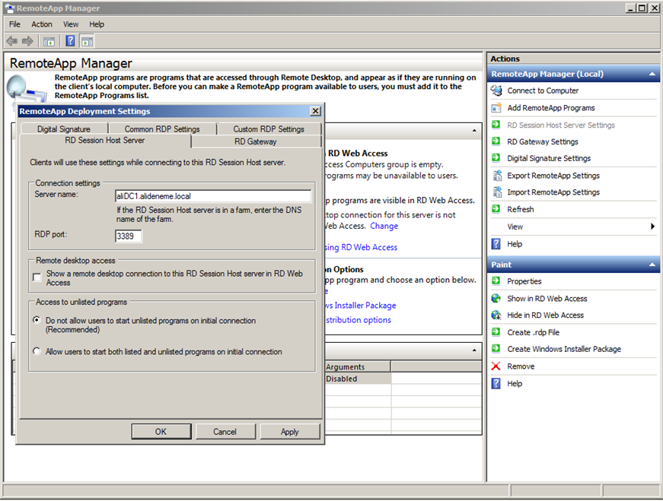663x501 pixels.
Task: Click the Properties green arrow icon
Action: (496, 281)
